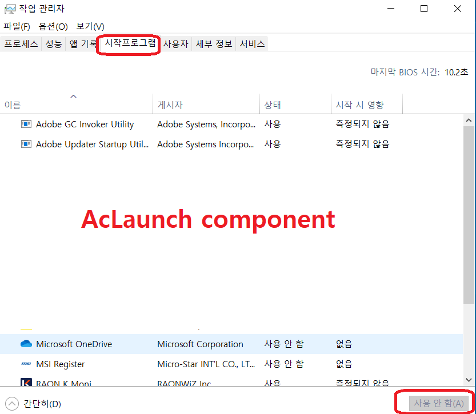Switch to the 앱 기록 tab
The height and width of the screenshot is (414, 476).
click(x=82, y=44)
